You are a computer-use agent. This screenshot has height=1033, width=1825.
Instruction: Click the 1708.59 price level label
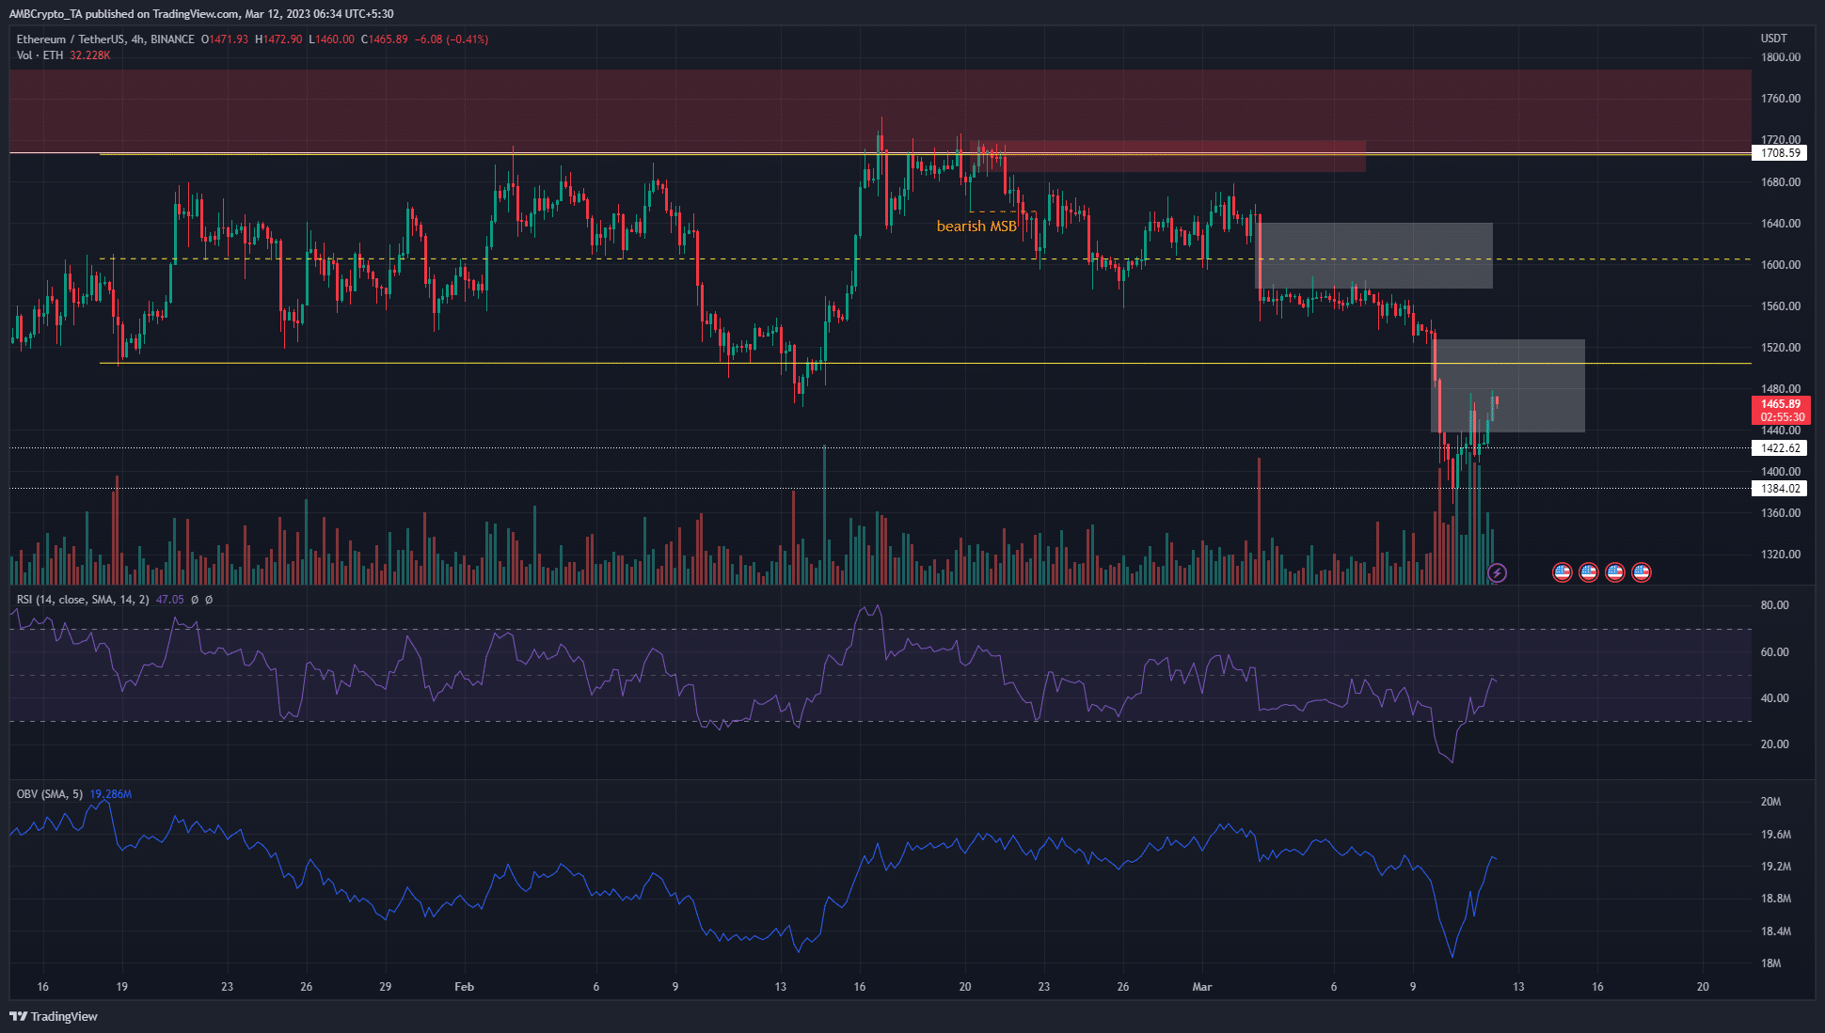pos(1780,152)
